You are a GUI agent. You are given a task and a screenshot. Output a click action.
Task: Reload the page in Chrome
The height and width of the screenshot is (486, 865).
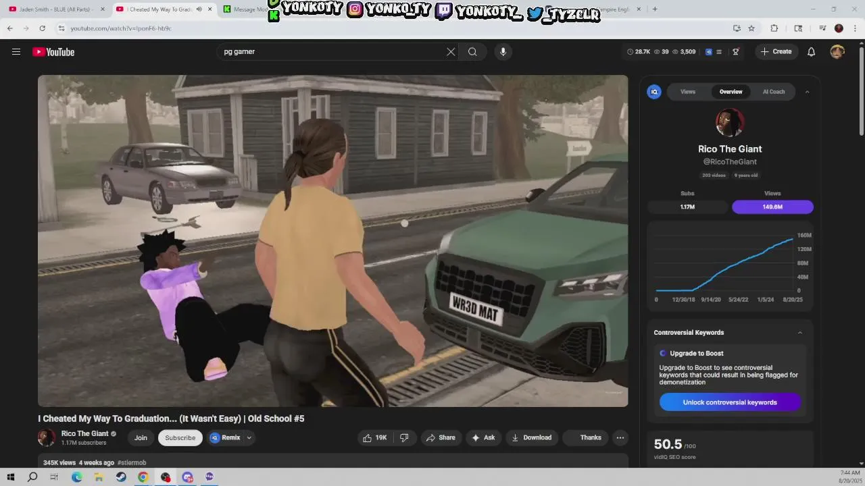pos(43,28)
